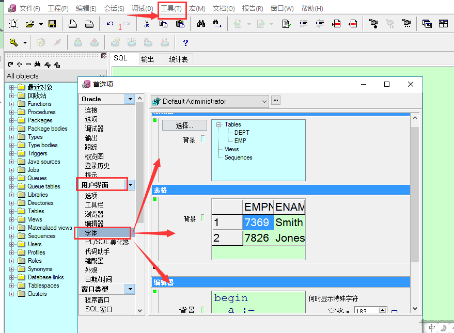
Task: Select 键配置 in the preferences list
Action: coord(94,261)
